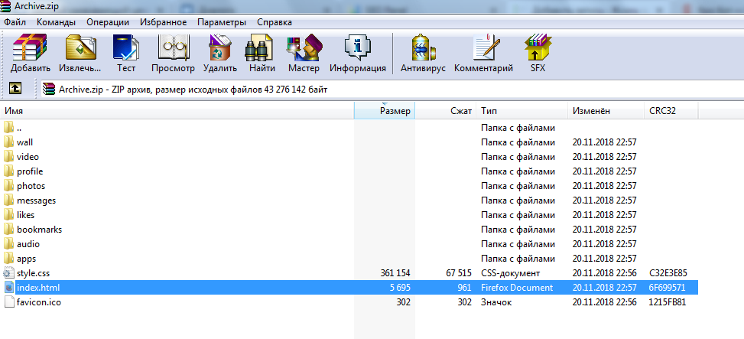Click the Archive.zip title bar icon
Viewport: 744px width, 339px height.
(x=5, y=5)
